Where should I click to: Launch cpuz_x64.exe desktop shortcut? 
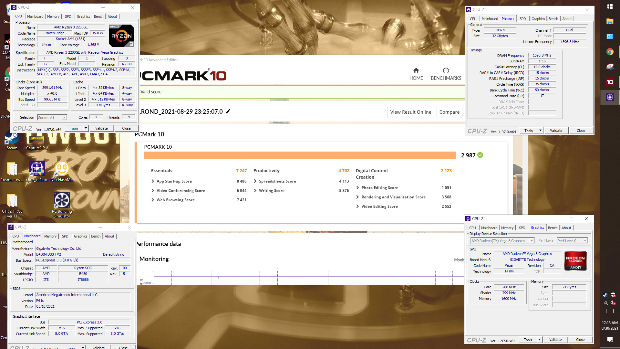tap(37, 171)
